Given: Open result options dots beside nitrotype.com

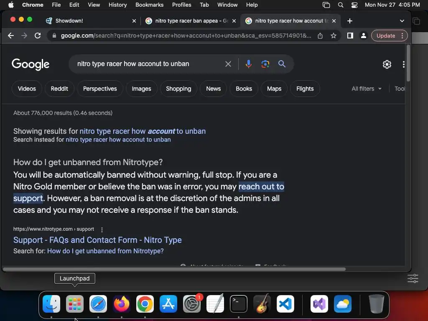Looking at the screenshot, I should pyautogui.click(x=102, y=229).
